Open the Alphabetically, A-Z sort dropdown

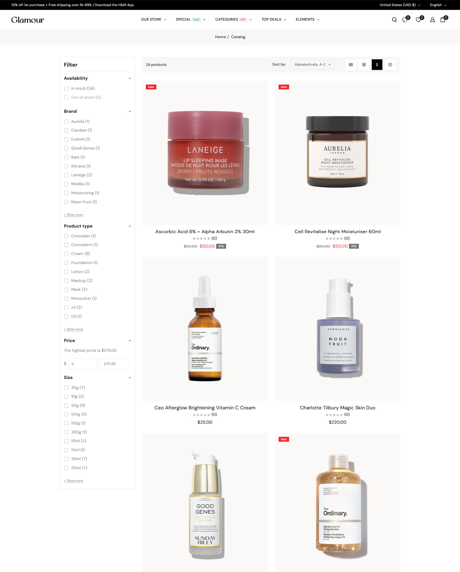click(313, 64)
